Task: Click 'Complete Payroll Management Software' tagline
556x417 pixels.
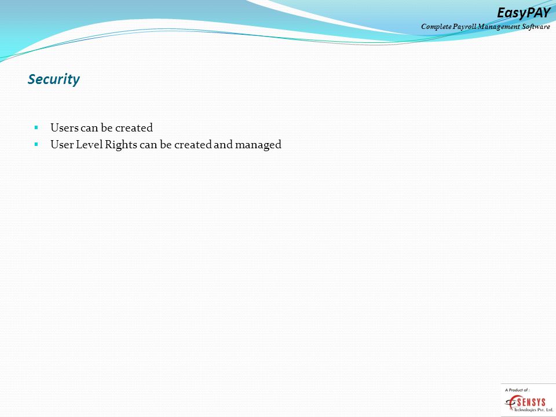Action: click(x=485, y=27)
